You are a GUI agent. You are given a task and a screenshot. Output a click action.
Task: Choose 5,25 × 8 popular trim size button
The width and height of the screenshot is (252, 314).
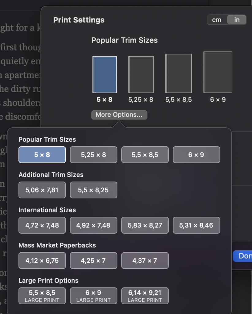click(x=94, y=155)
